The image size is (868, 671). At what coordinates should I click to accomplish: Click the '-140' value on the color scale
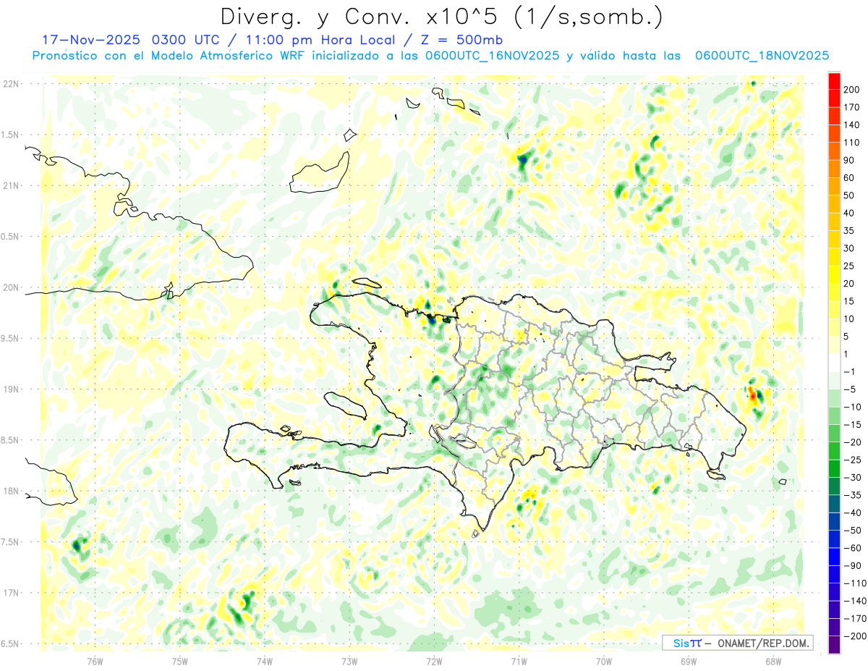tap(854, 601)
